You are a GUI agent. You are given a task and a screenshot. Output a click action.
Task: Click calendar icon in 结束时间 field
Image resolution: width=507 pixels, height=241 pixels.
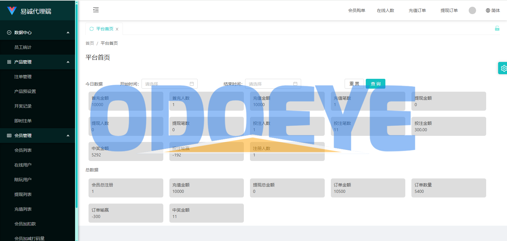tap(295, 84)
